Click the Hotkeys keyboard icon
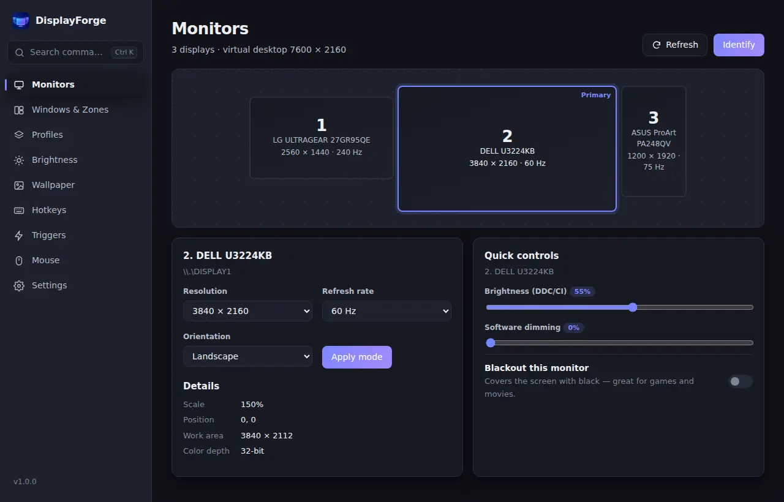The height and width of the screenshot is (502, 784). [19, 210]
